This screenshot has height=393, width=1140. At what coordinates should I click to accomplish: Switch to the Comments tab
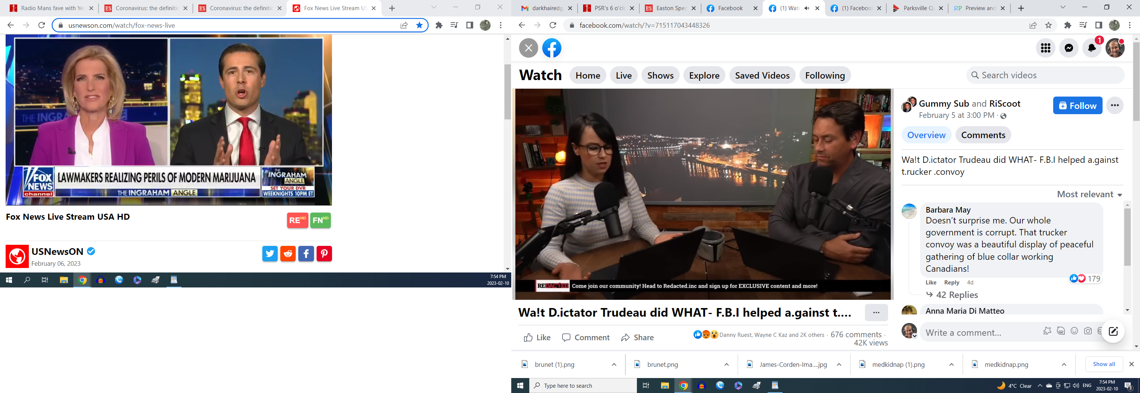(983, 135)
